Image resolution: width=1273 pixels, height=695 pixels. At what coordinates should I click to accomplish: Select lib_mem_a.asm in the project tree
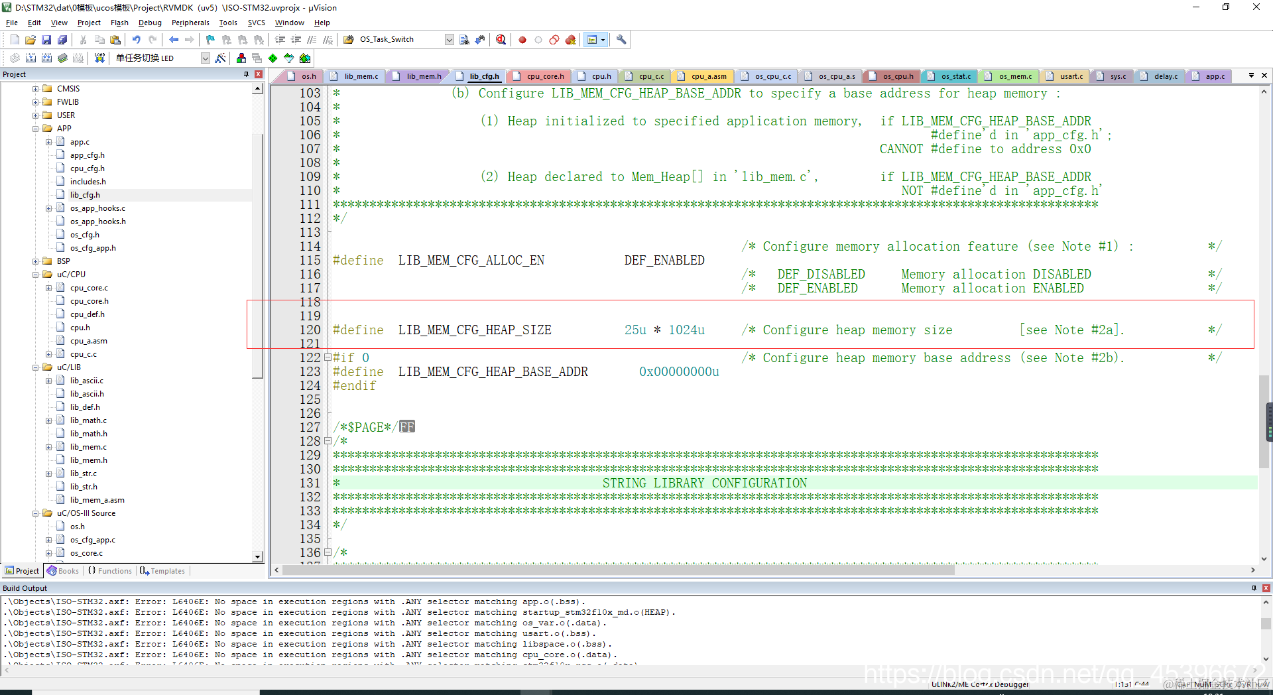97,500
